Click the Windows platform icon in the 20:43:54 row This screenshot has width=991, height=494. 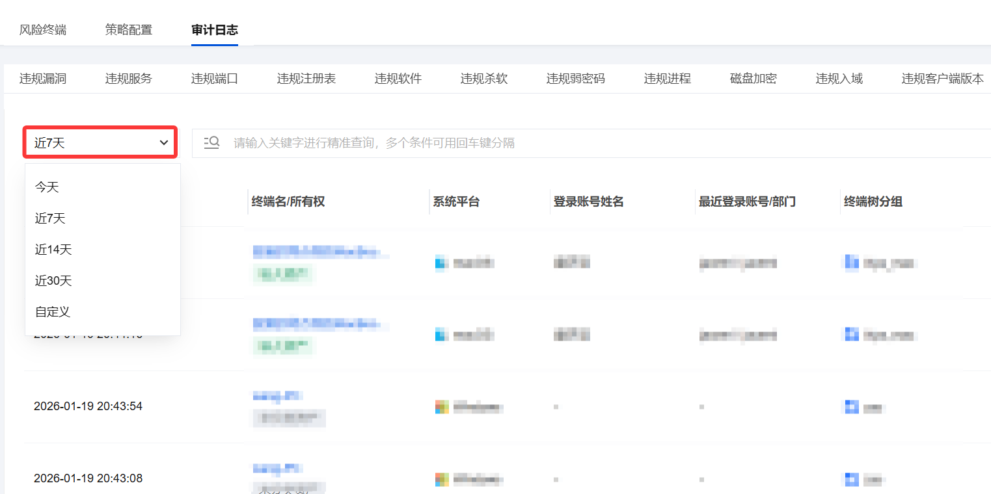click(442, 408)
